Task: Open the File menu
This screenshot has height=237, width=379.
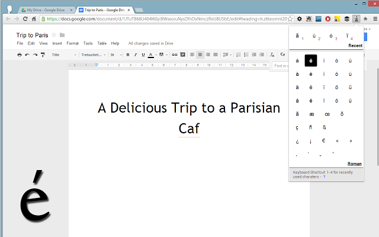Action: [x=20, y=43]
